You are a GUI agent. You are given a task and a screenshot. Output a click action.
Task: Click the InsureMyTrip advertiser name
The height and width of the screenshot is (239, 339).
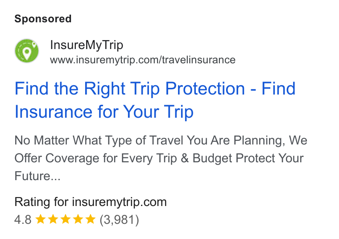(x=87, y=45)
